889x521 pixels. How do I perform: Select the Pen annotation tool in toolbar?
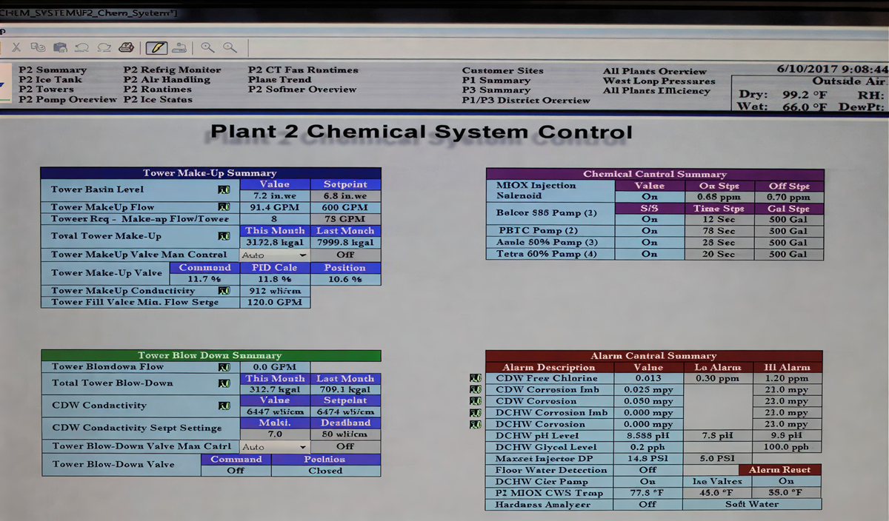156,47
